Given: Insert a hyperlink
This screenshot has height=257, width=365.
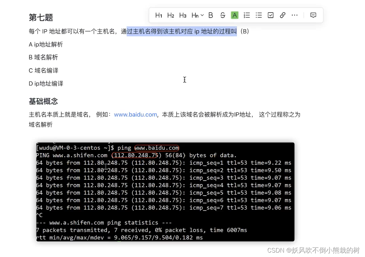Looking at the screenshot, I should pyautogui.click(x=283, y=15).
